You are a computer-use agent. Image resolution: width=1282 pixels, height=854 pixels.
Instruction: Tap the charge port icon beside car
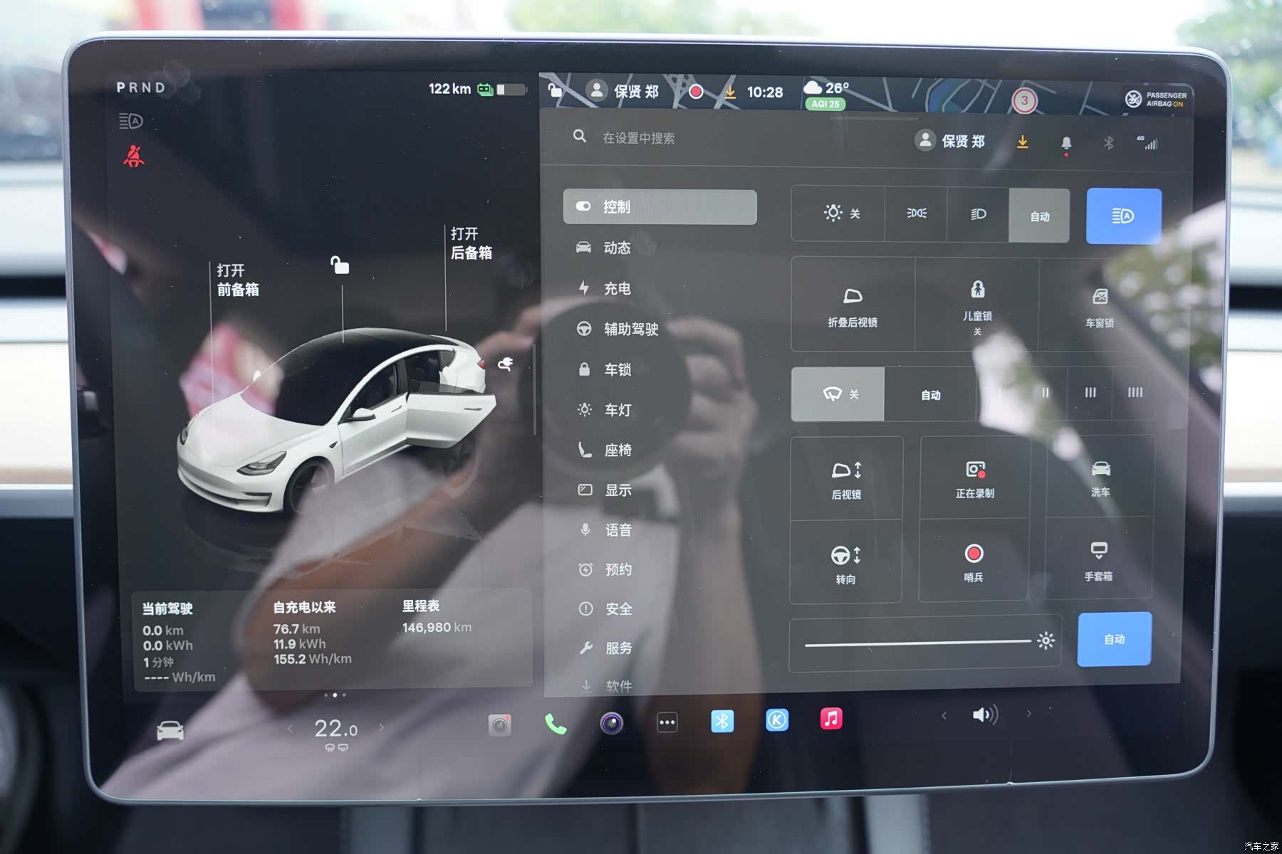pos(505,364)
